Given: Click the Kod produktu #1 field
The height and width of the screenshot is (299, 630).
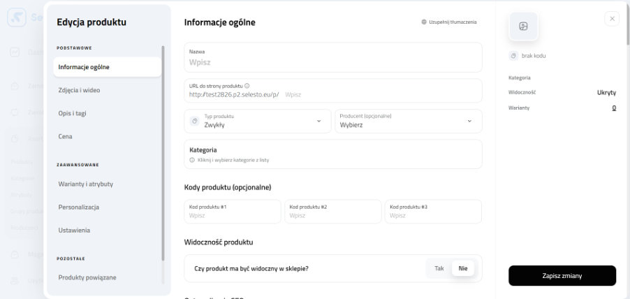Looking at the screenshot, I should pos(233,212).
